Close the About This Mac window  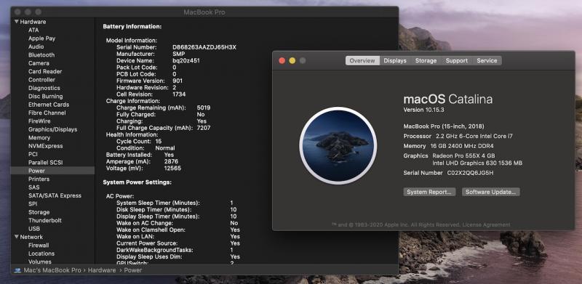pyautogui.click(x=282, y=60)
